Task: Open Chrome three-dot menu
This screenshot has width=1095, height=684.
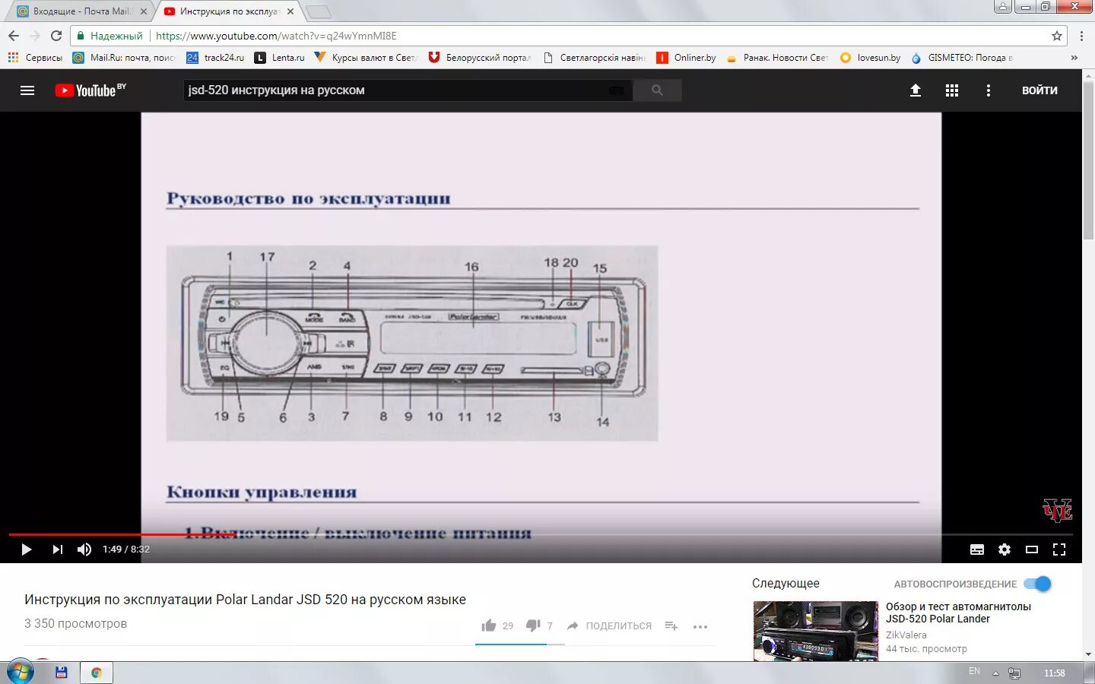Action: pyautogui.click(x=1081, y=36)
